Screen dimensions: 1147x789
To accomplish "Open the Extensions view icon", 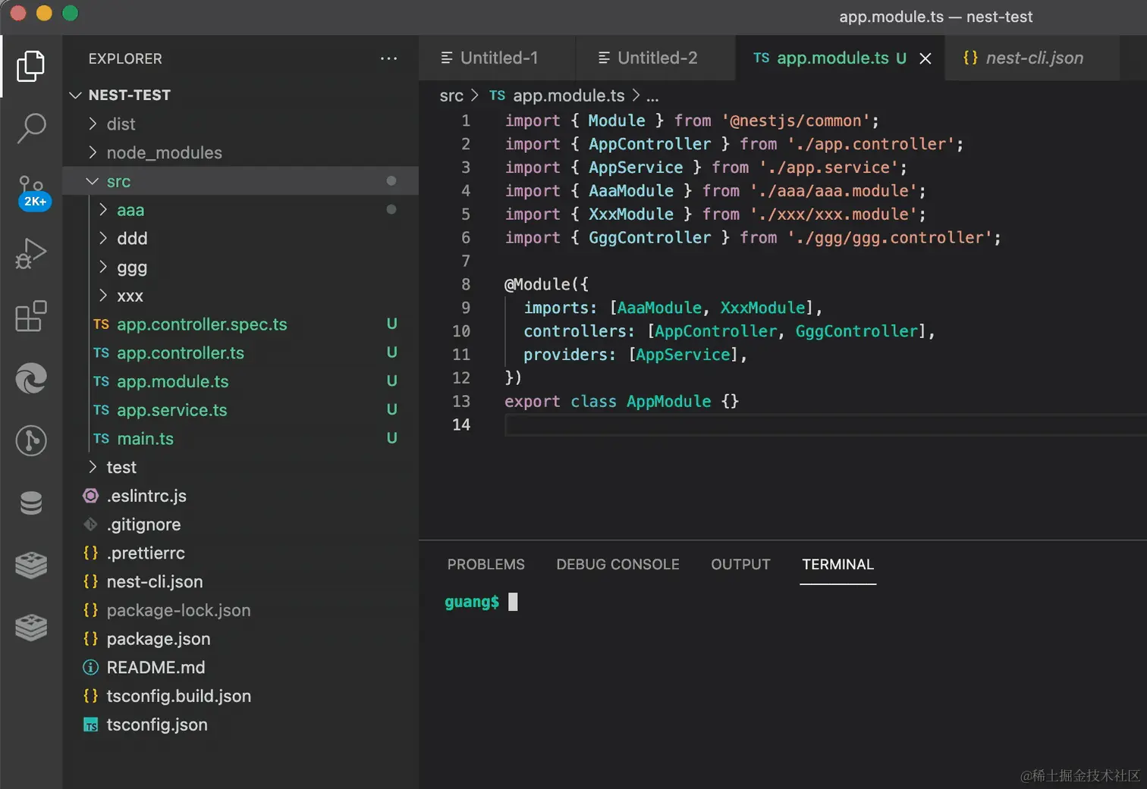I will 31,316.
